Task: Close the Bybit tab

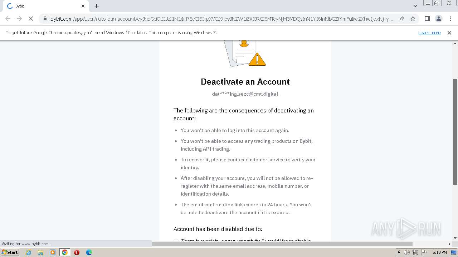Action: coord(83,6)
